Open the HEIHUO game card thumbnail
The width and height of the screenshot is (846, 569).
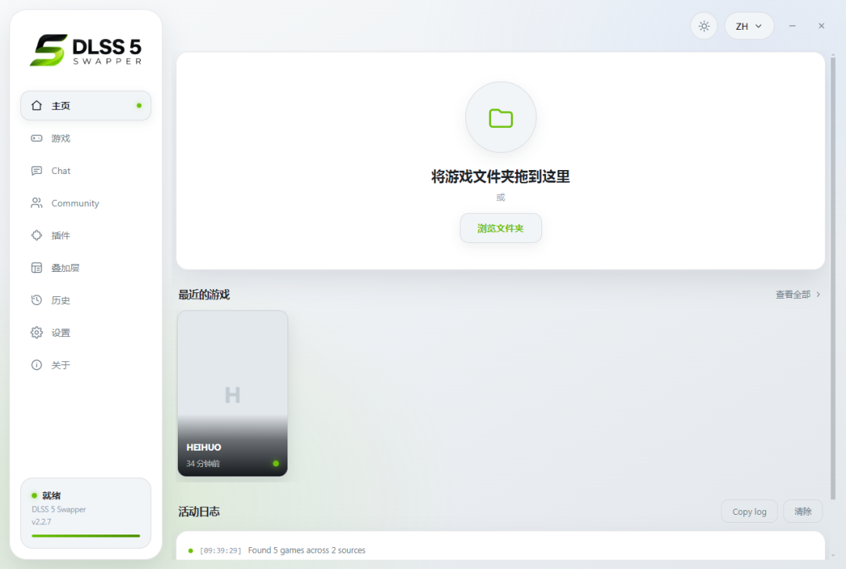[233, 393]
